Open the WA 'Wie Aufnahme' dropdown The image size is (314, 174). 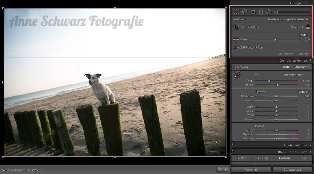coord(294,74)
